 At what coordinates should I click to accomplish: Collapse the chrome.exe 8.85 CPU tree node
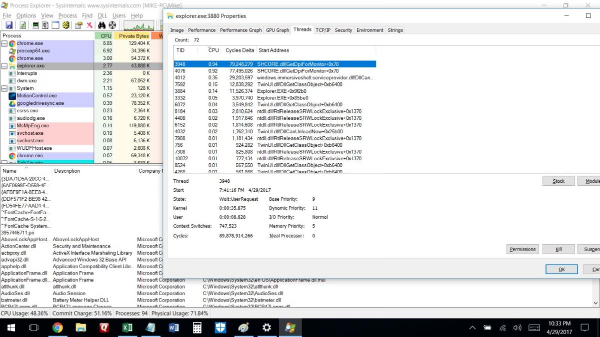point(4,43)
